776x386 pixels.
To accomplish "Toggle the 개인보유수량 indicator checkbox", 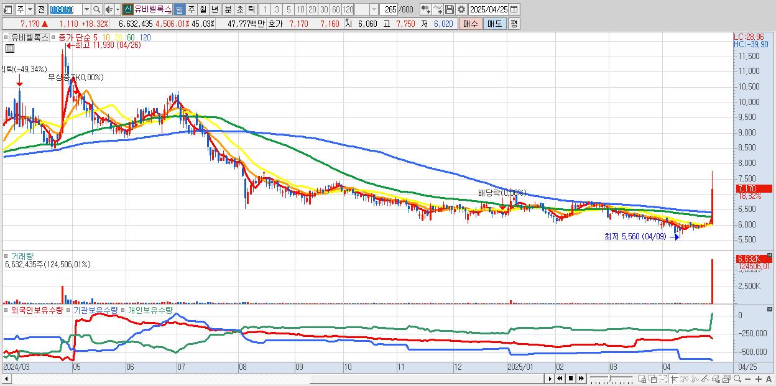I will 123,310.
